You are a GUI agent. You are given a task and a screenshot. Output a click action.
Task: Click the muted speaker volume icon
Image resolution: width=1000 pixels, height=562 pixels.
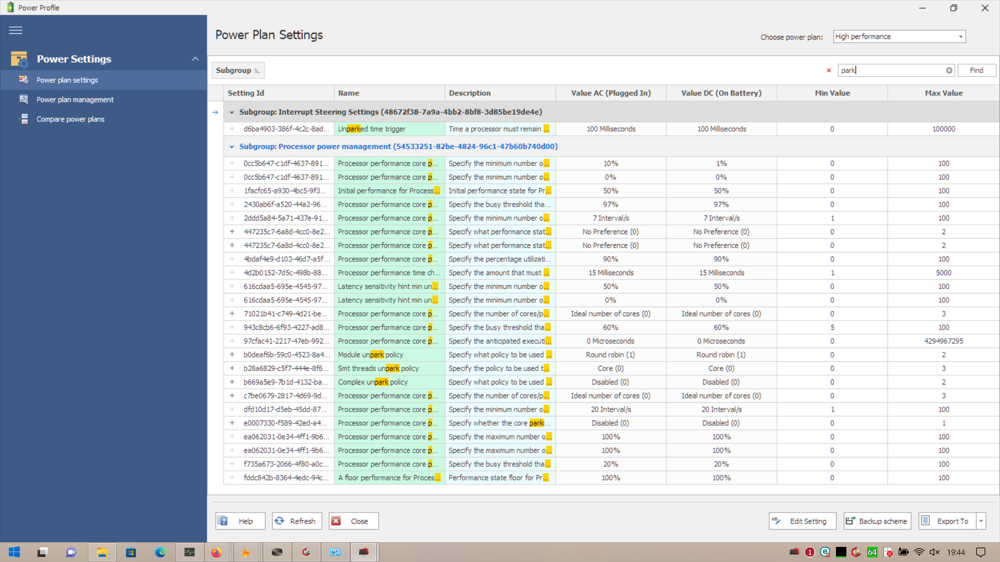935,552
